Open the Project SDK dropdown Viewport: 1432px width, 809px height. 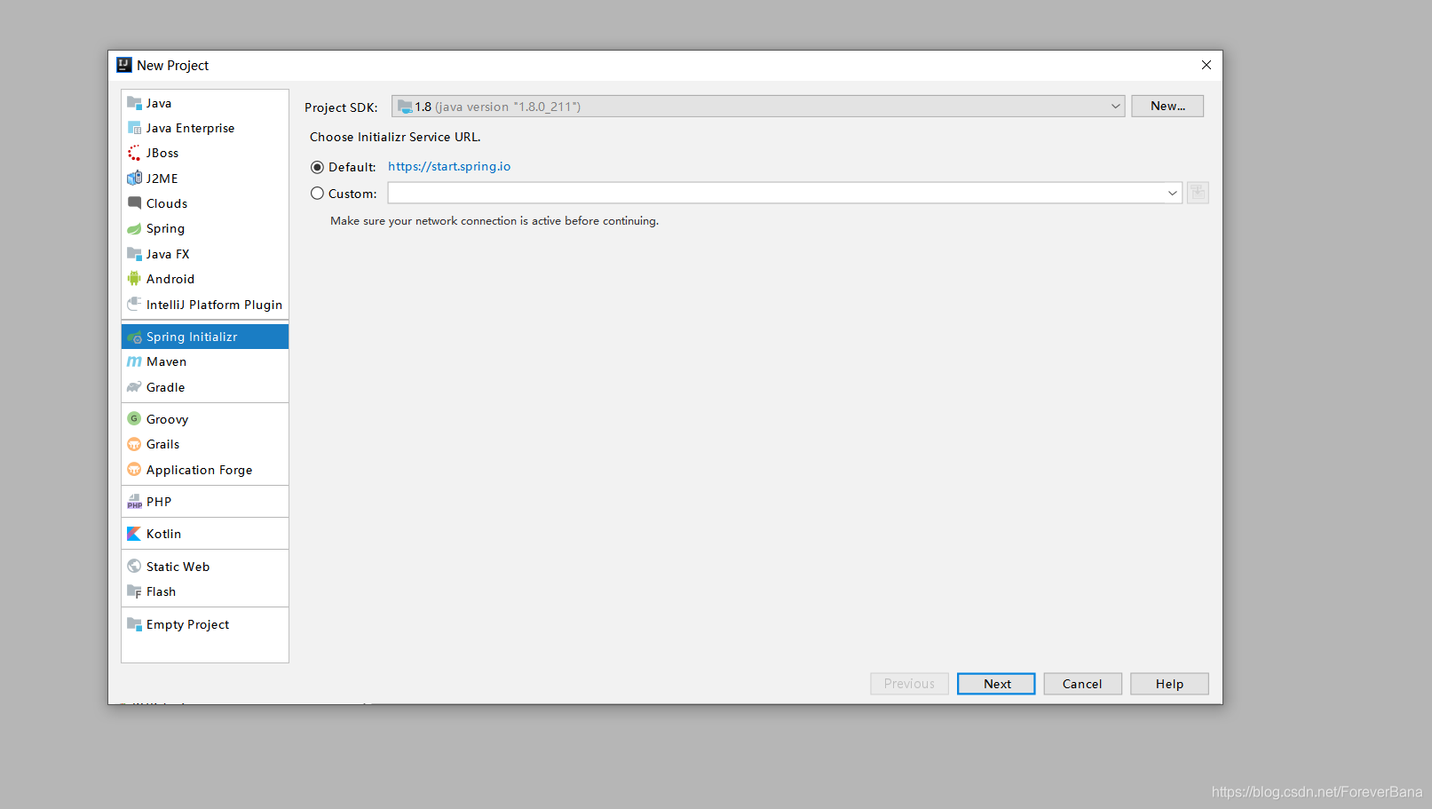tap(758, 107)
